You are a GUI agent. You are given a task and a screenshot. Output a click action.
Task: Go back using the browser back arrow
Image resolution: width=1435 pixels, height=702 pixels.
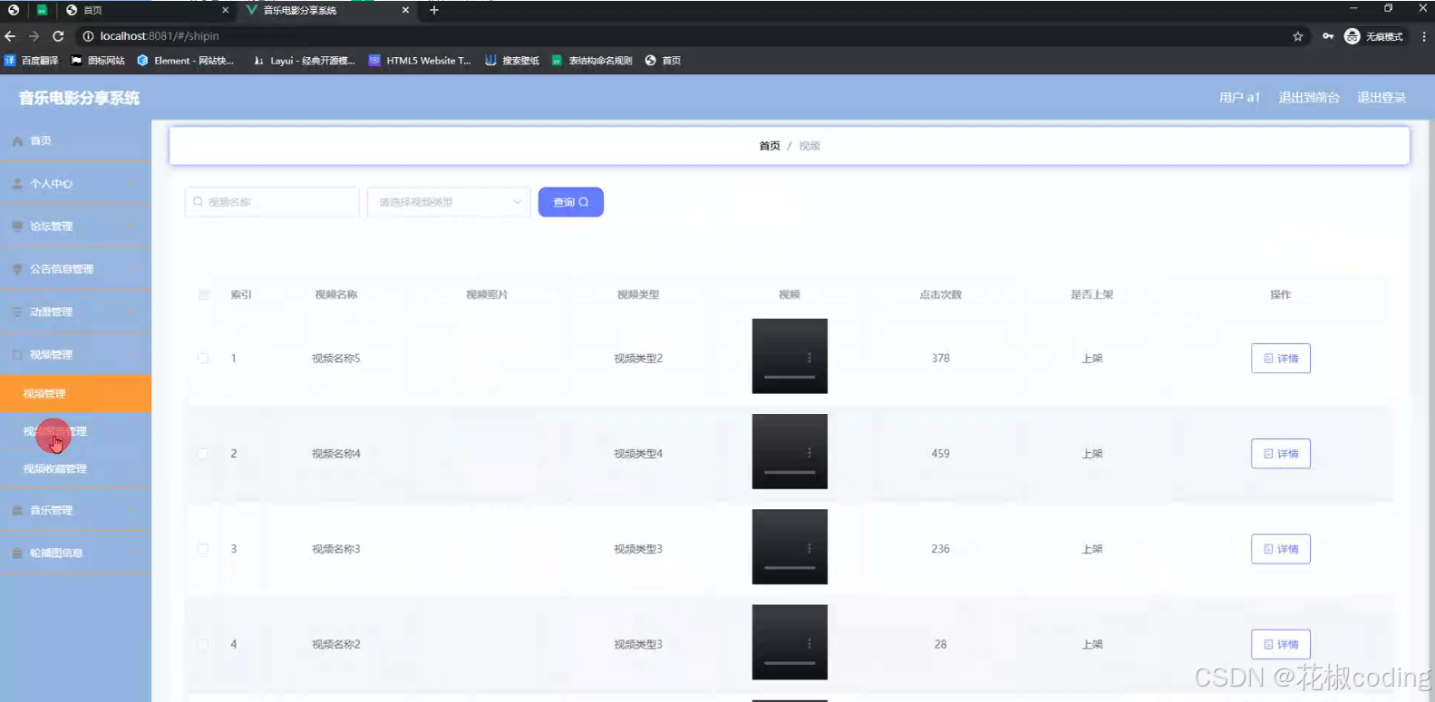(x=10, y=36)
